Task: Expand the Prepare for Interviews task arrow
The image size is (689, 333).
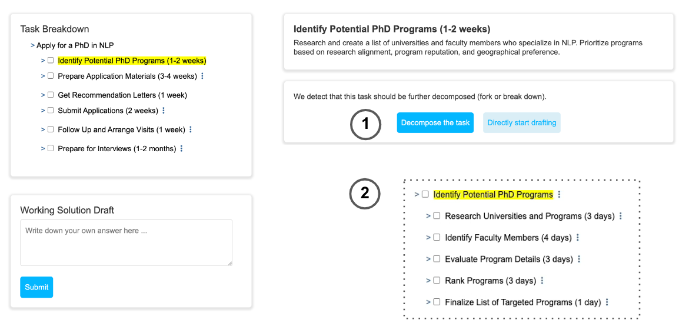Action: 43,149
